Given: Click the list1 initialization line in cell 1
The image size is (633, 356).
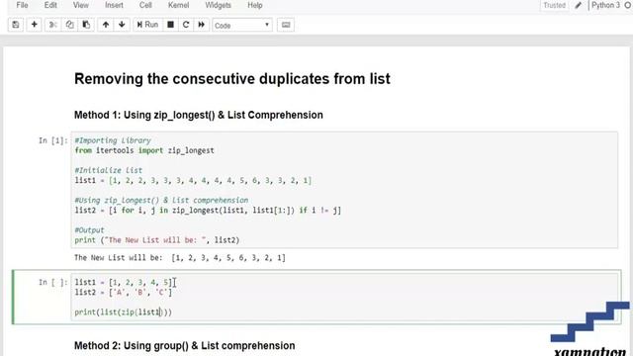Looking at the screenshot, I should pyautogui.click(x=193, y=180).
